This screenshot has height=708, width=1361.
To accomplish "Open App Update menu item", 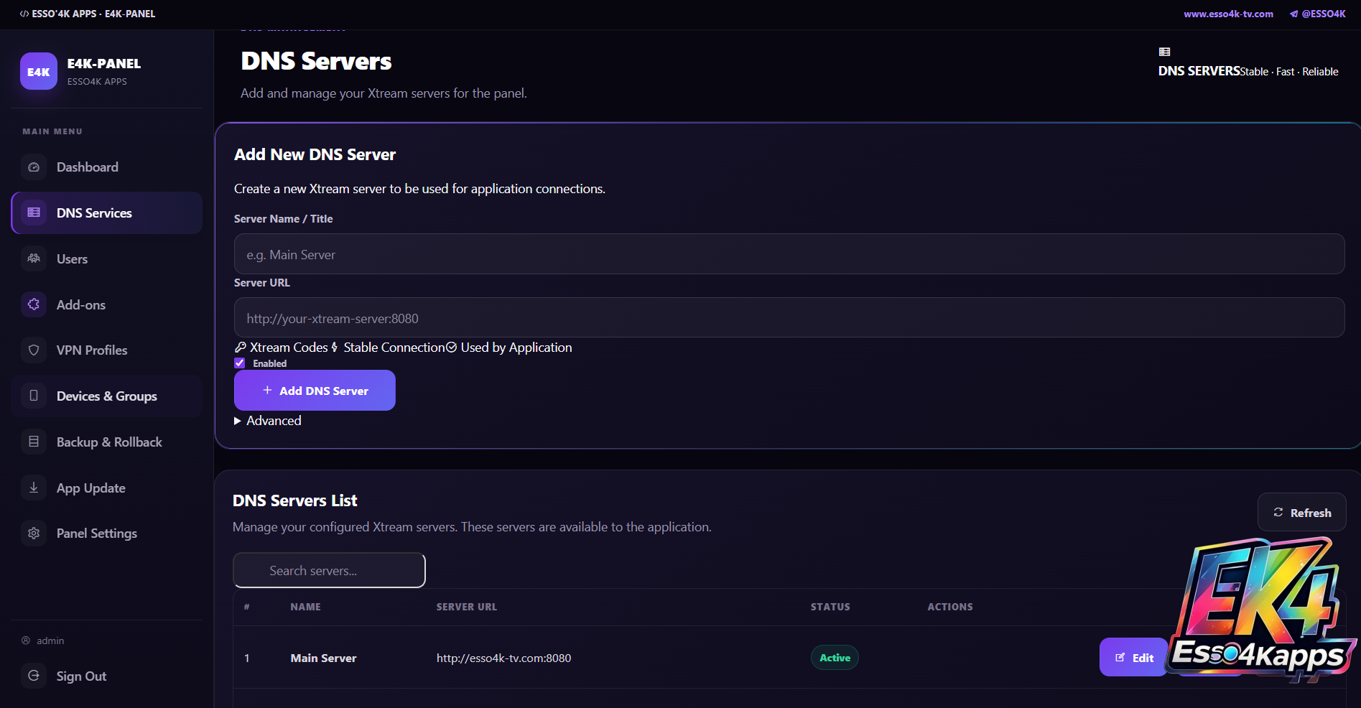I will click(x=107, y=488).
